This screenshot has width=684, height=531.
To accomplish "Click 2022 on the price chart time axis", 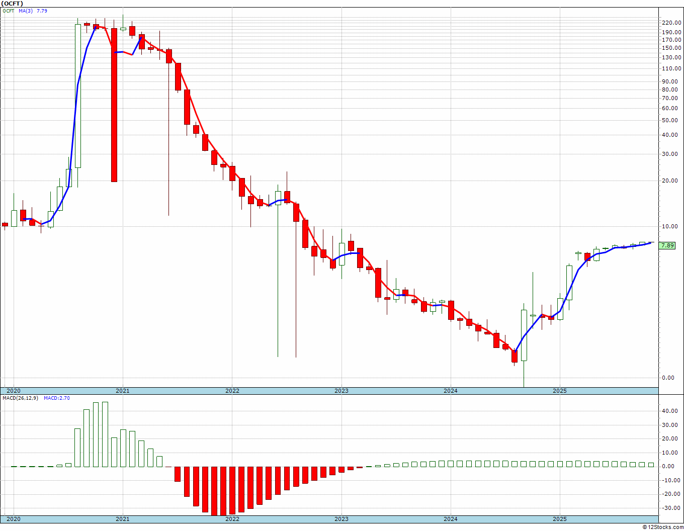I will tap(232, 391).
